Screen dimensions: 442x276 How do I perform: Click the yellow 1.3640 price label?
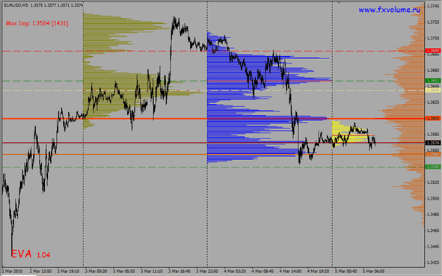click(433, 91)
